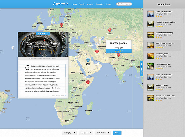This screenshot has height=137, width=185.
Task: Open the Shortcodes menu item
Action: point(99,4)
